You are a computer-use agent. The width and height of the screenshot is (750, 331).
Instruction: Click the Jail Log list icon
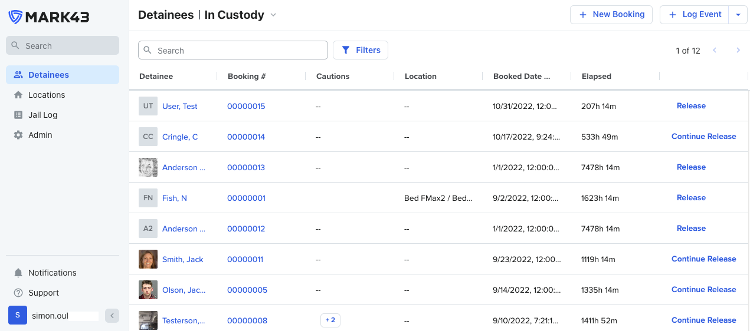coord(18,115)
